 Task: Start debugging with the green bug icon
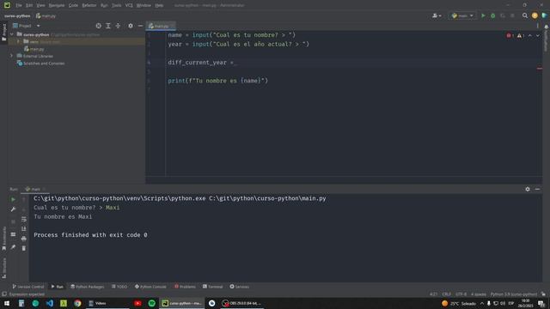492,15
